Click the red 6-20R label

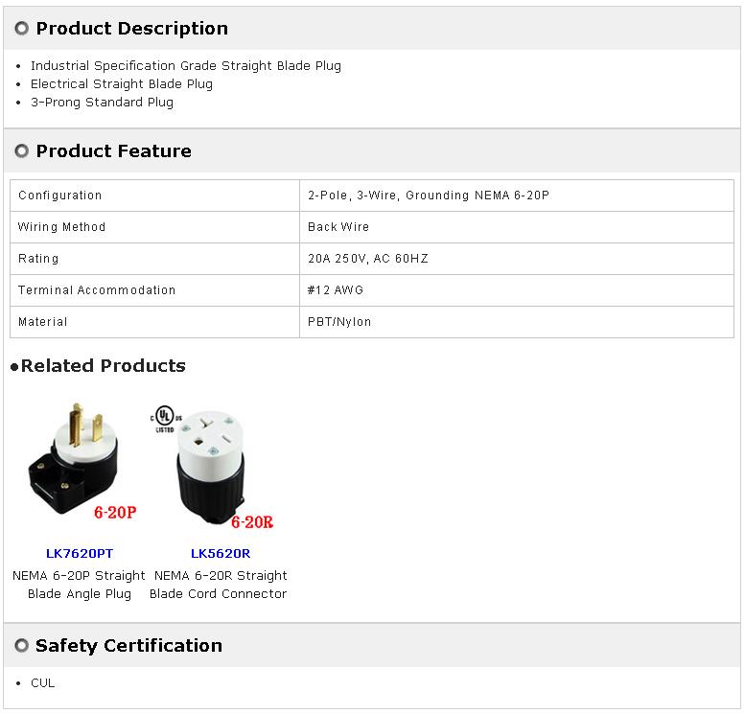252,522
